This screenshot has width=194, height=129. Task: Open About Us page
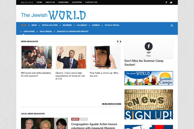(50, 2)
